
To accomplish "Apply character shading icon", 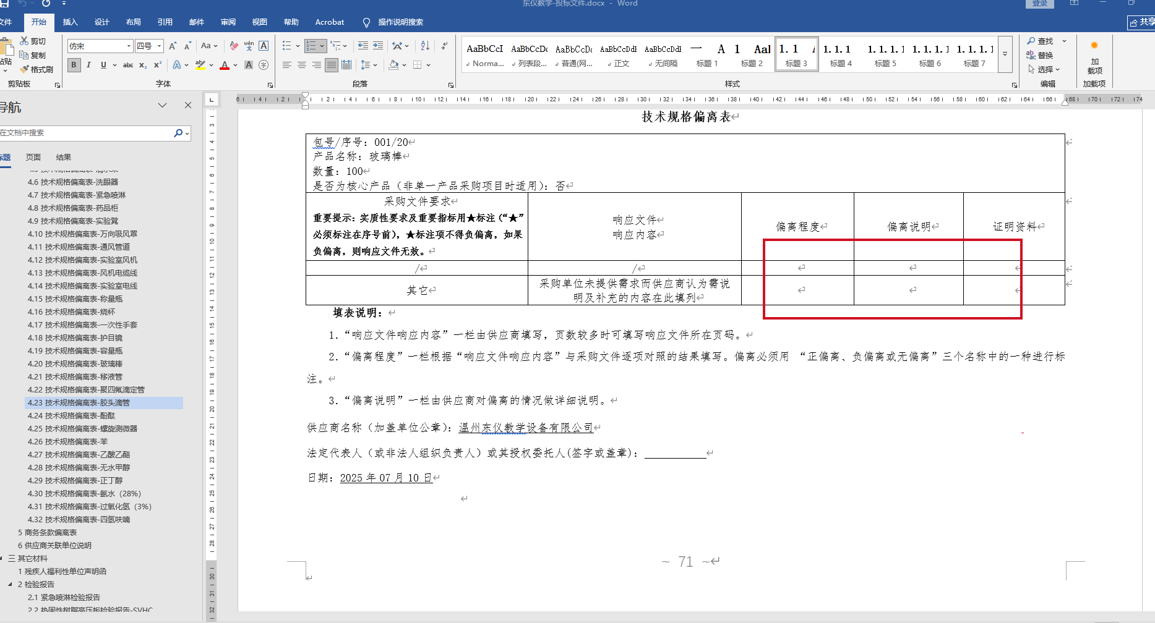I will (249, 65).
